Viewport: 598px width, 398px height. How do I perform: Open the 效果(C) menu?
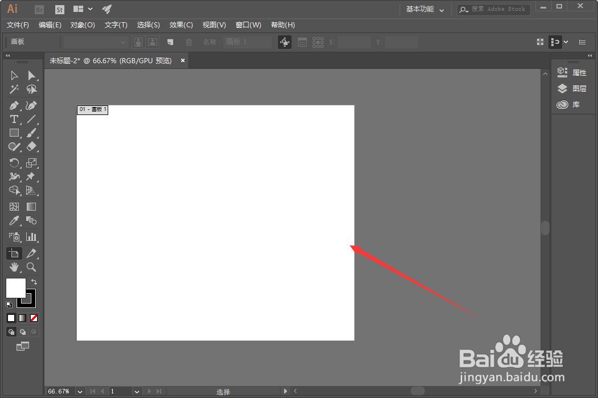click(x=181, y=25)
